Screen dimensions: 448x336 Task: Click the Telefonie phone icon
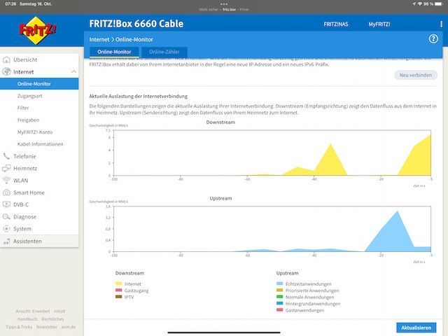pyautogui.click(x=6, y=156)
